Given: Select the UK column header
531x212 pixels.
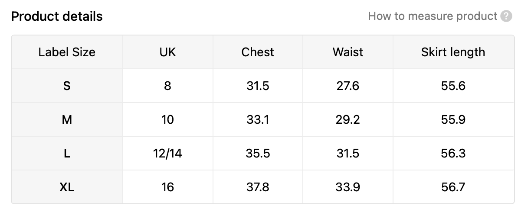Looking at the screenshot, I should click(168, 52).
